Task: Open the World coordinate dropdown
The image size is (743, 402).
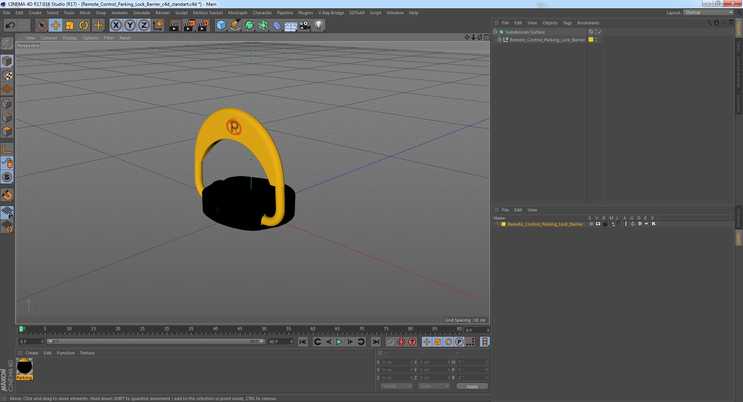Action: pos(397,386)
